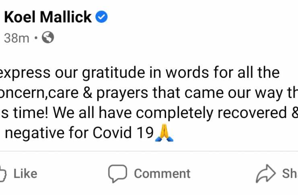298x195 pixels.
Task: Click the word "prayers" in the post
Action: pyautogui.click(x=122, y=94)
